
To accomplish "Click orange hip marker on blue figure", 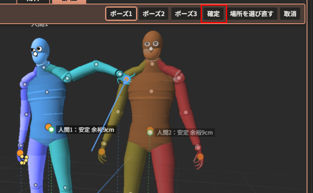I will pyautogui.click(x=48, y=126).
